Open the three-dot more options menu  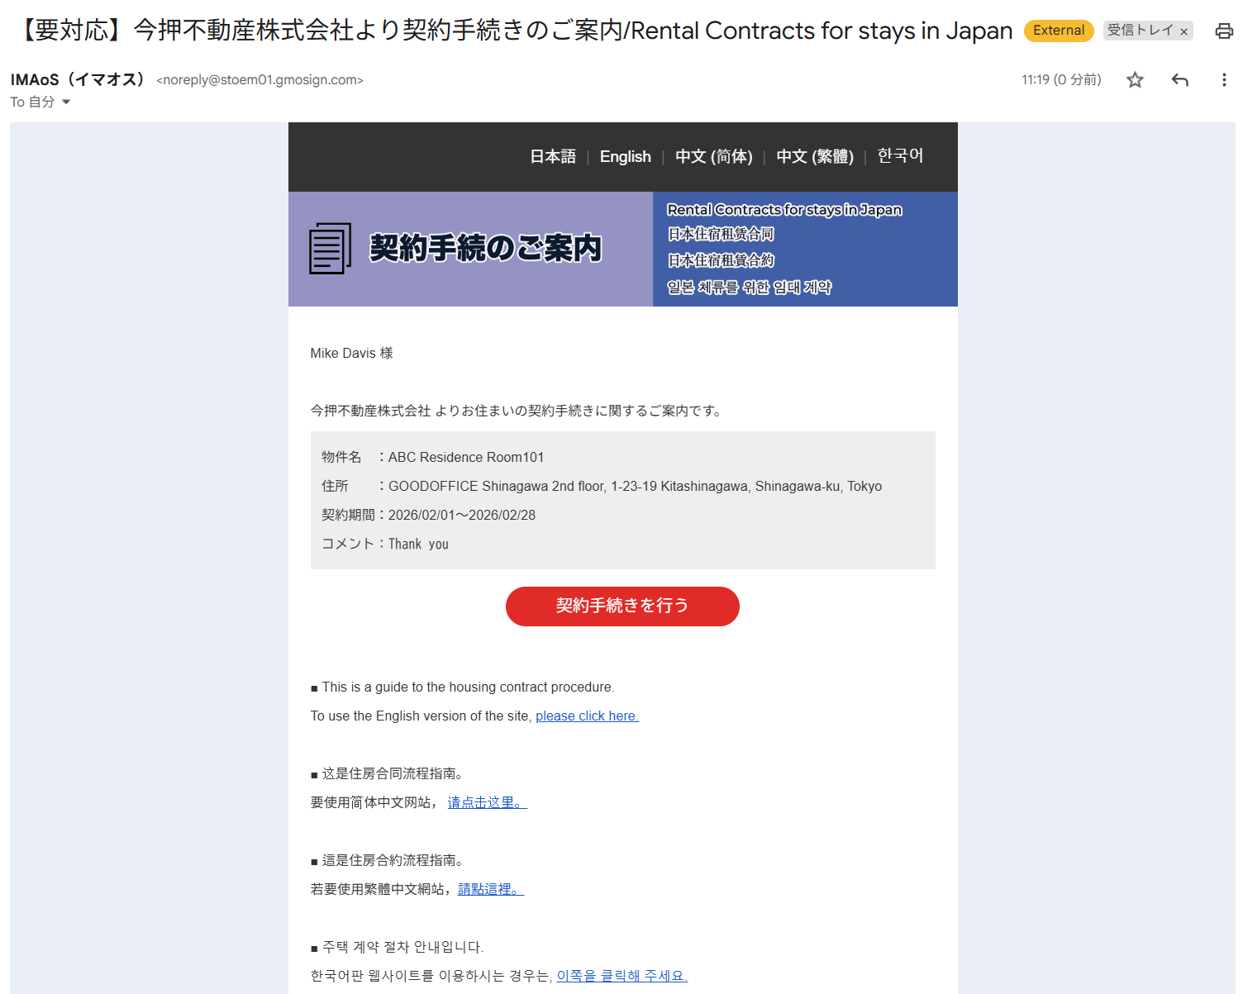click(x=1224, y=80)
